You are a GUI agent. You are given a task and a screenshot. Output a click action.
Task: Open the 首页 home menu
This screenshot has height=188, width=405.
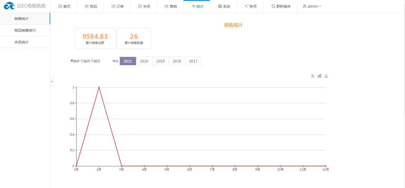[x=64, y=6]
